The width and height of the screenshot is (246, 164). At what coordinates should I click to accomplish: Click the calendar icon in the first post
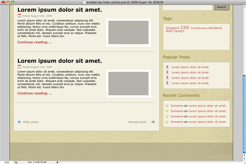pos(19,16)
